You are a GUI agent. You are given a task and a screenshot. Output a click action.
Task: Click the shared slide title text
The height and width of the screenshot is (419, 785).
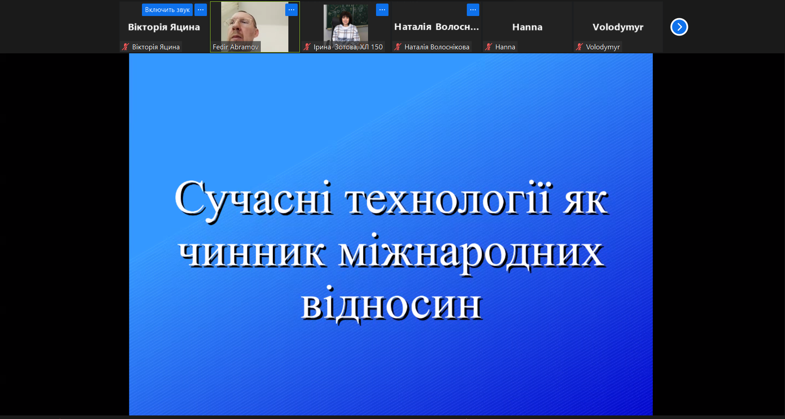click(x=391, y=251)
